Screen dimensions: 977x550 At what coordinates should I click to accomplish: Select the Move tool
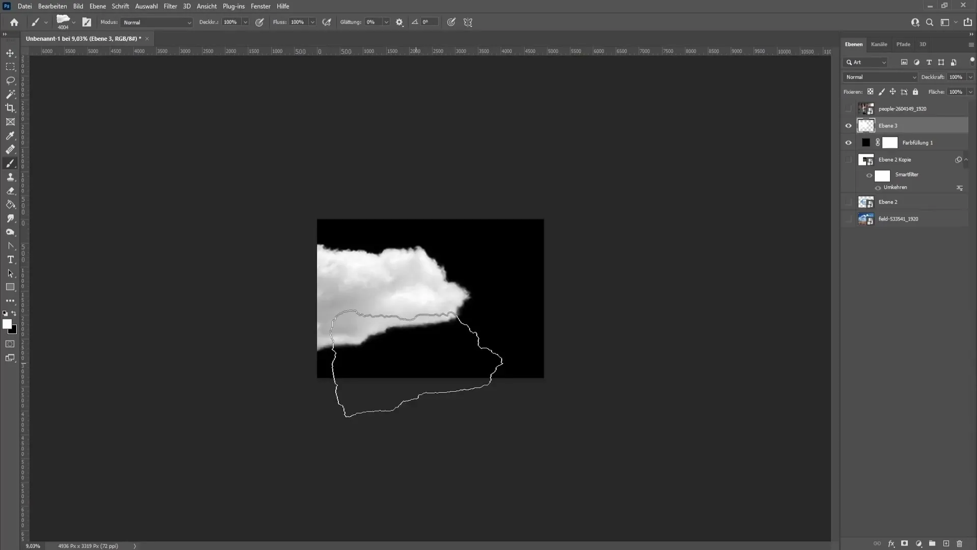10,53
